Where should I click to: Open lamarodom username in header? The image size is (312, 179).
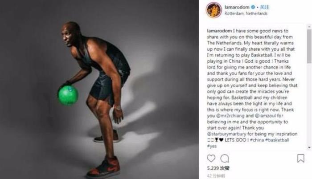coord(237,7)
